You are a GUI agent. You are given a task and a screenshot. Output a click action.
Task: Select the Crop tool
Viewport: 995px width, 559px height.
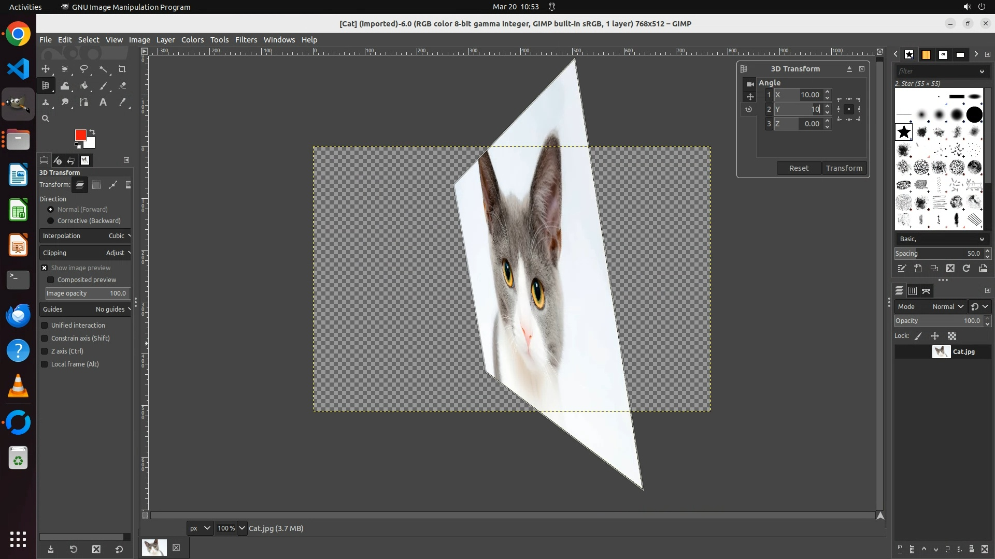[x=122, y=69]
